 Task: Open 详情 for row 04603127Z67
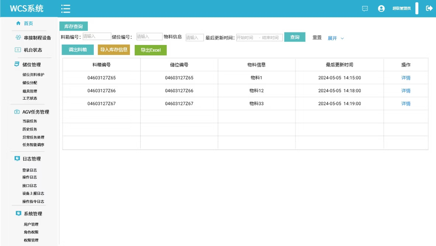coord(406,103)
